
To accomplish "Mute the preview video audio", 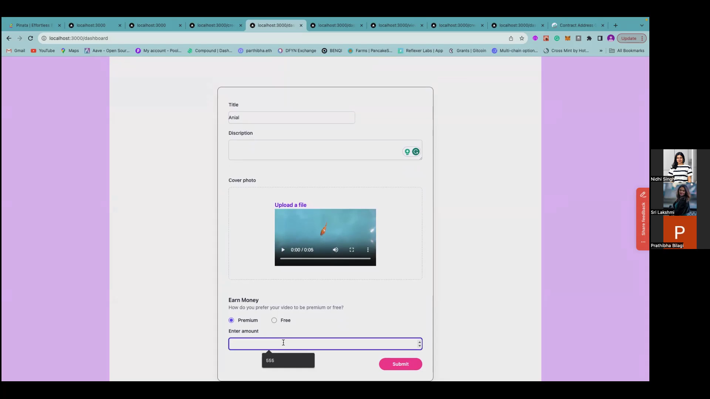I will click(335, 250).
